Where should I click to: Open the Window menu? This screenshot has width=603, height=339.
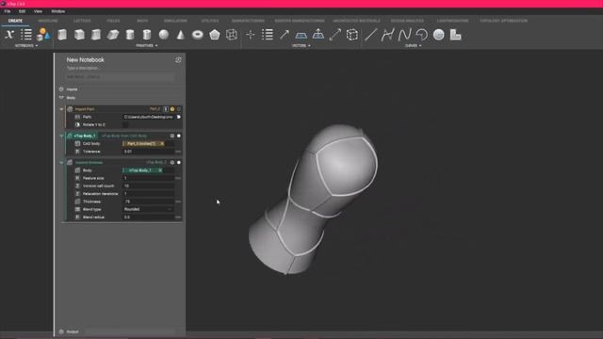(58, 11)
